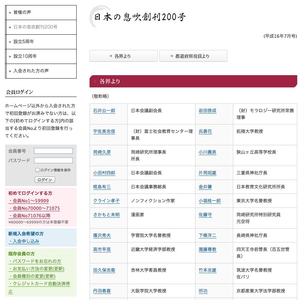Open the 岡崎久彦 name link
This screenshot has width=302, height=300.
[x=102, y=152]
